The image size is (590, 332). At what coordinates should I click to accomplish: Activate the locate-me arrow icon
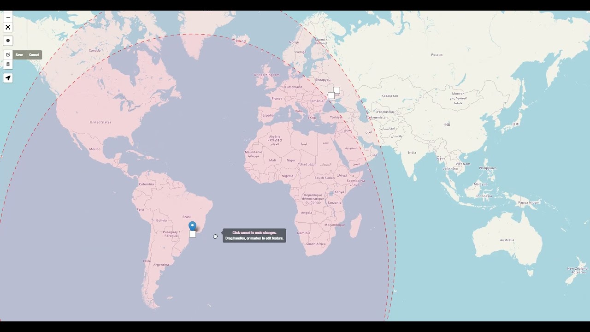pyautogui.click(x=8, y=78)
